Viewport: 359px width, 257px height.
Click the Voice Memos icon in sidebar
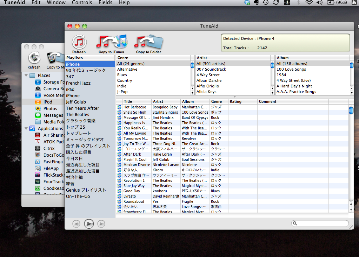click(38, 95)
